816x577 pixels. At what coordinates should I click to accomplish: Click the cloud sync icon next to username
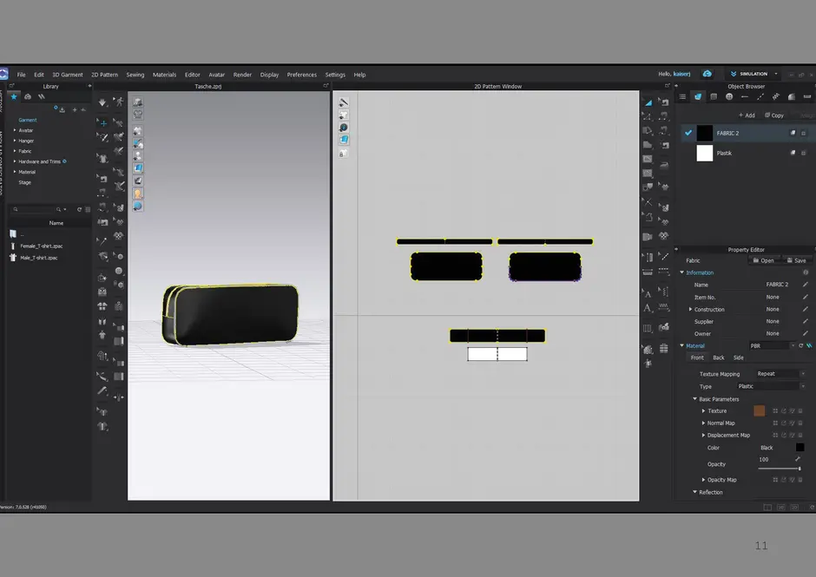(x=707, y=75)
